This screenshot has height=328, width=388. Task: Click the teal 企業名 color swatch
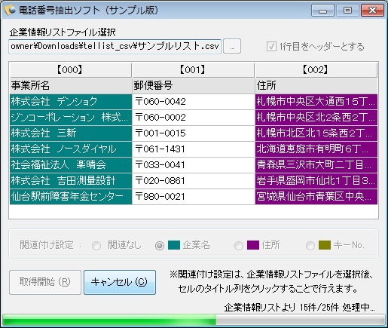pos(174,245)
